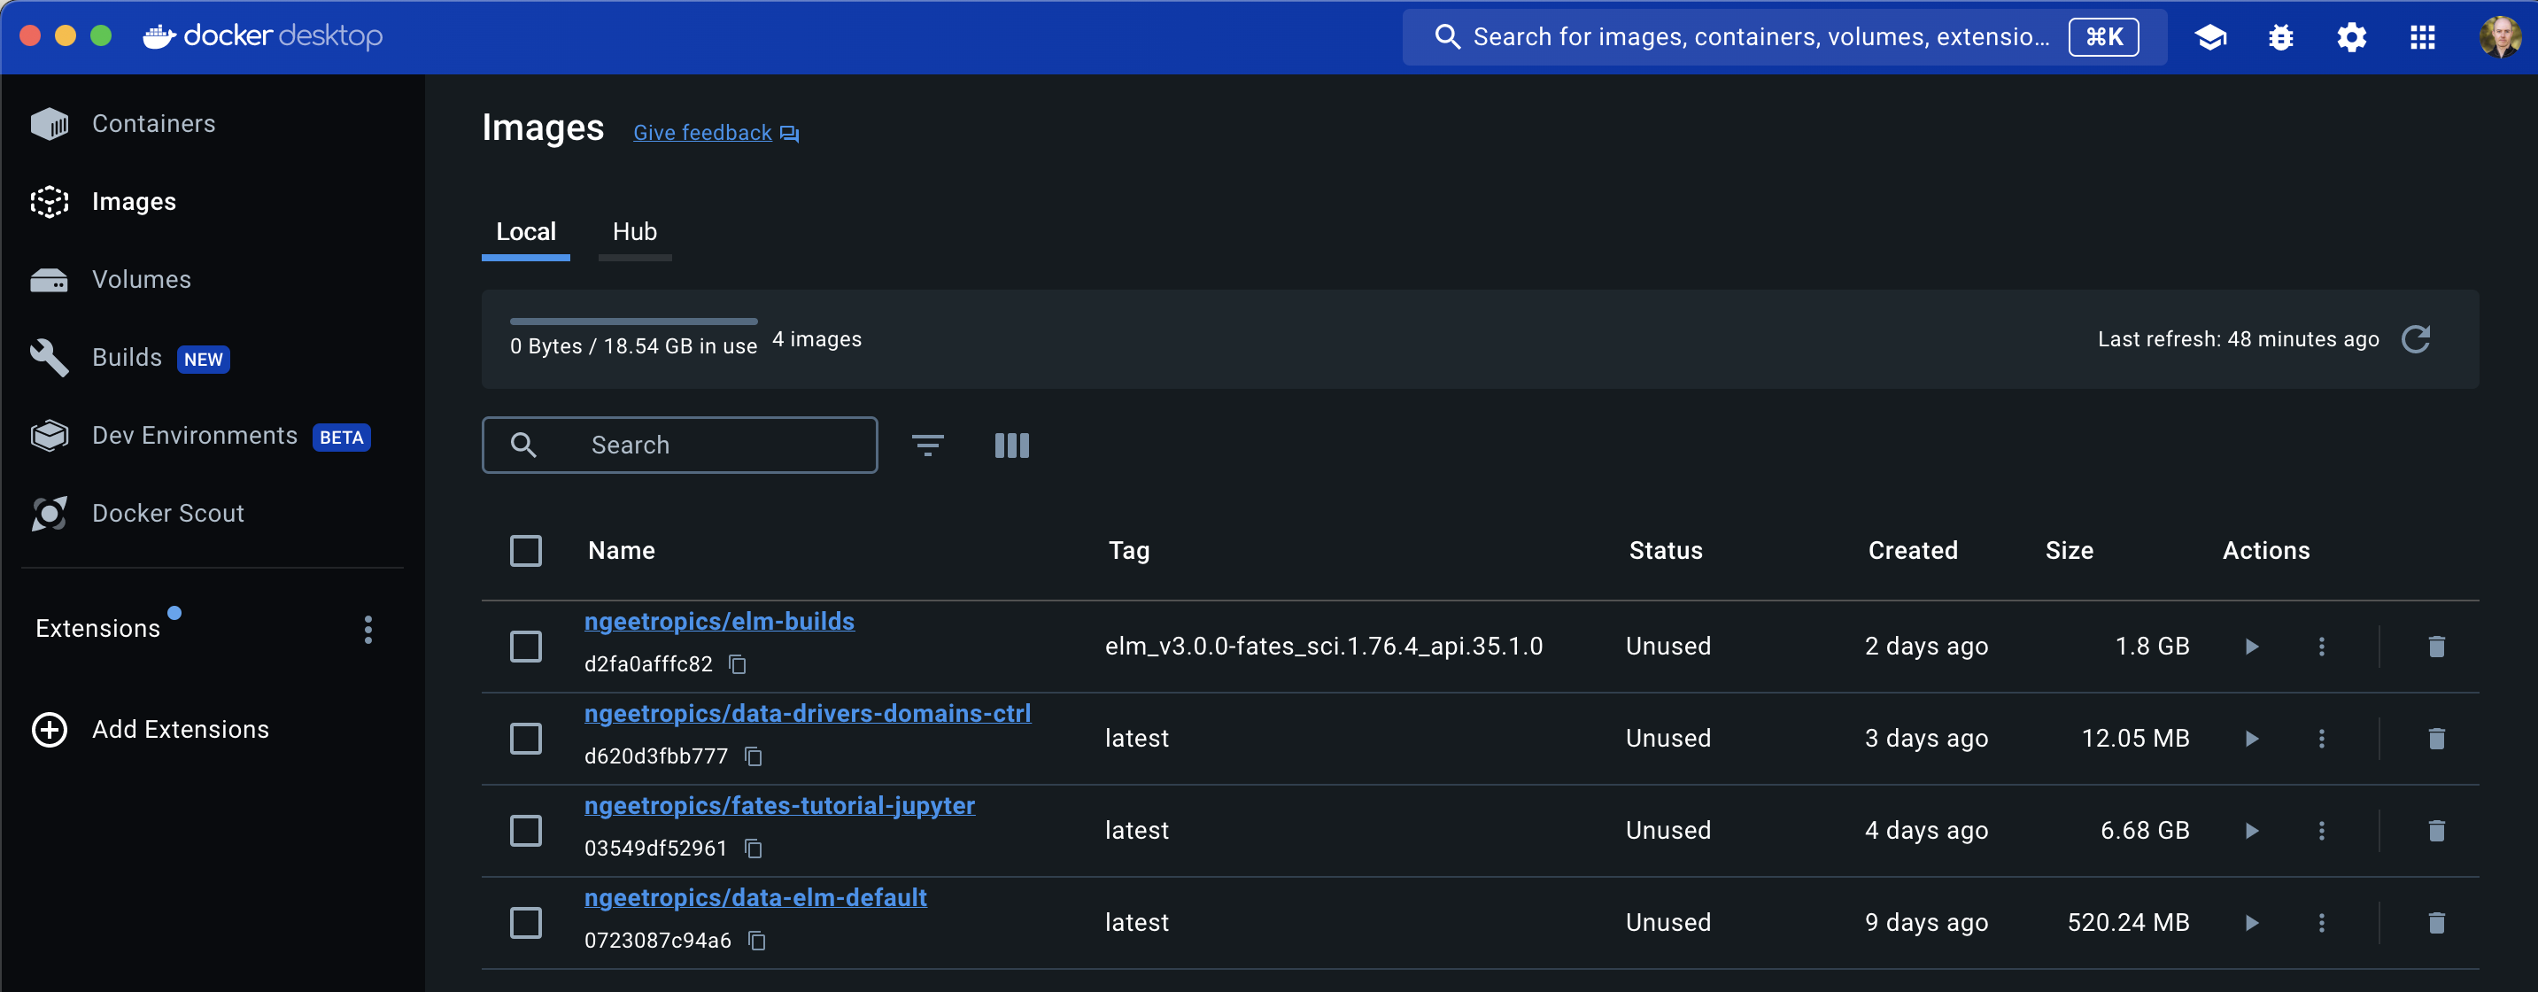This screenshot has width=2538, height=992.
Task: Select the fates-tutorial-jupyter checkbox
Action: click(x=526, y=832)
